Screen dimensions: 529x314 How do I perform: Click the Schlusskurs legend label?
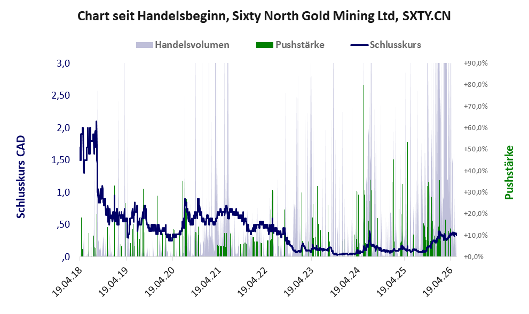(395, 45)
